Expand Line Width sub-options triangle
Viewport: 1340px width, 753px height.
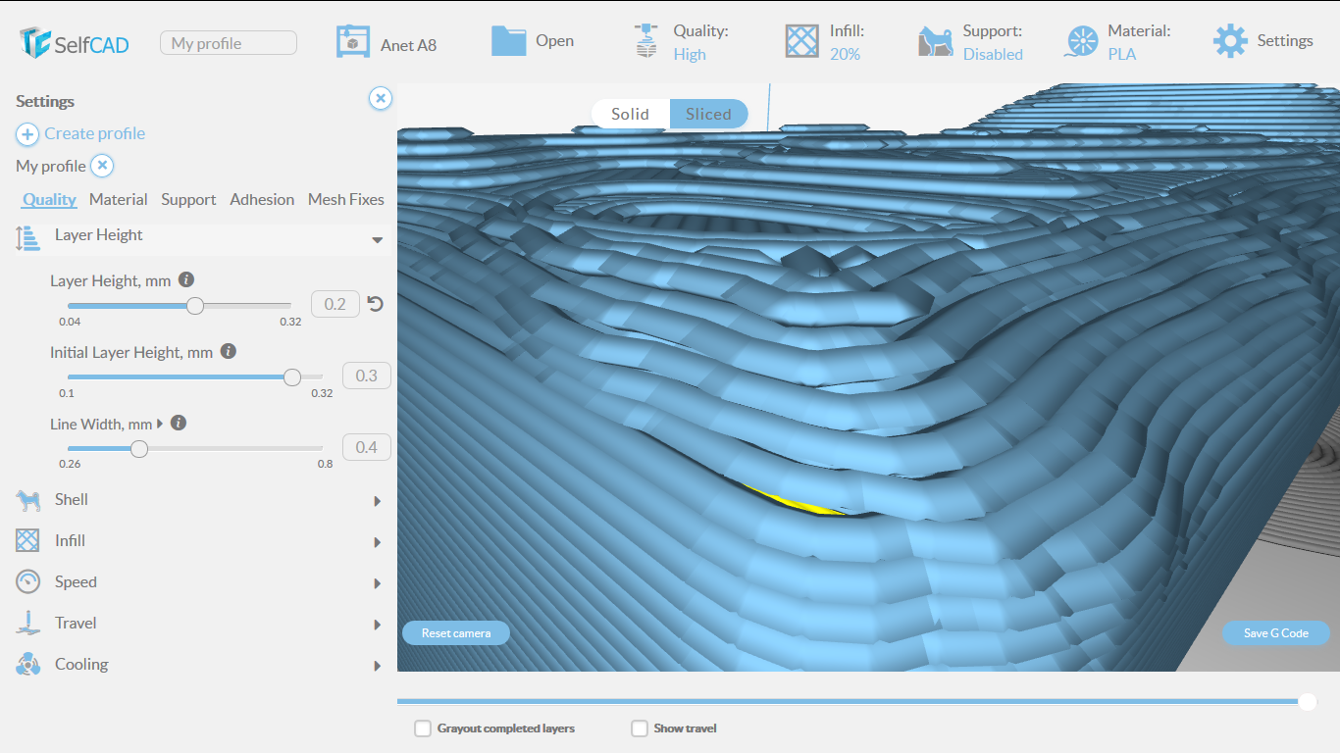tap(160, 424)
